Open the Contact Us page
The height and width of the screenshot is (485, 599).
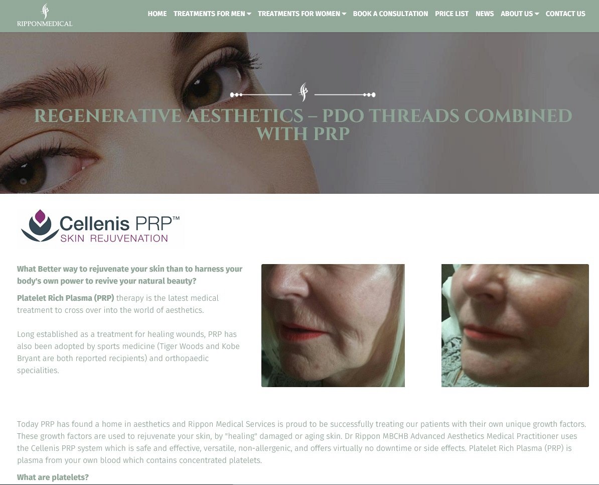click(565, 14)
